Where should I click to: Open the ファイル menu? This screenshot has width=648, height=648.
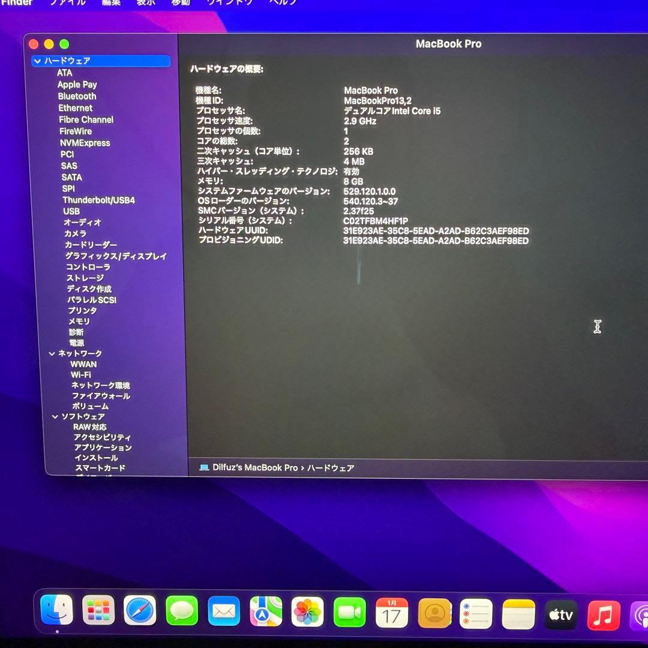pos(68,3)
